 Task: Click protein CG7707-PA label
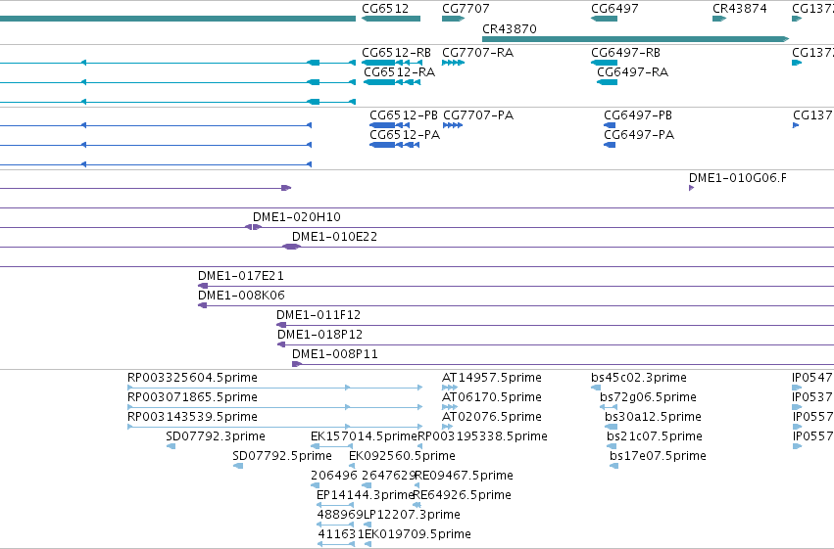coord(478,115)
